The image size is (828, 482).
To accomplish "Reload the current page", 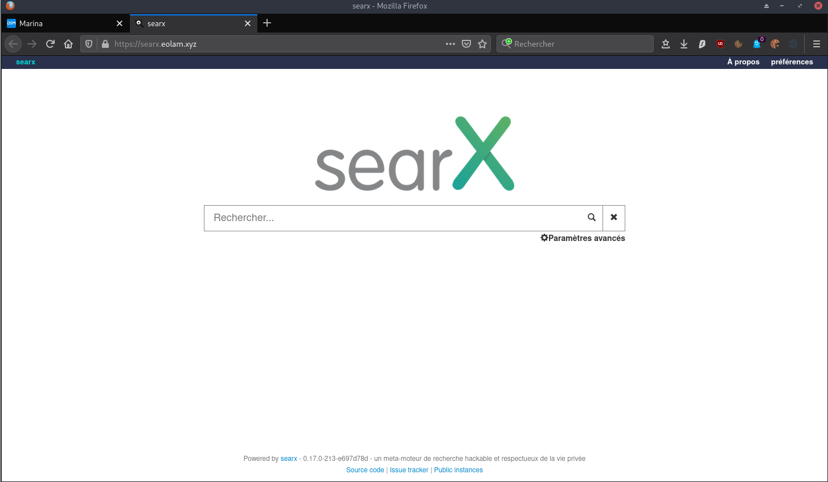I will tap(50, 44).
